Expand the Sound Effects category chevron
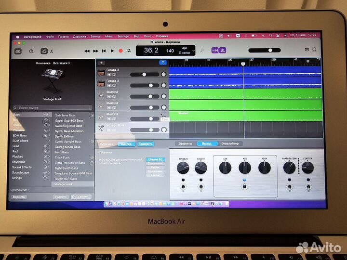The height and width of the screenshot is (260, 347). 49,167
